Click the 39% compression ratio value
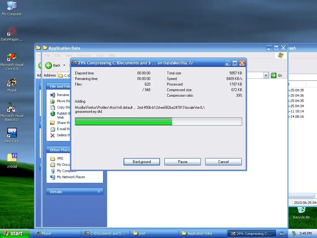Screen dimensions: 317x238 click(239, 95)
